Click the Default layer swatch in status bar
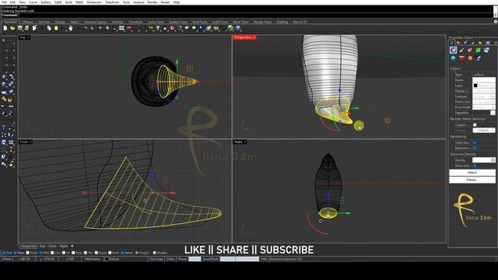Screen dimensions: 498x280 107,259
